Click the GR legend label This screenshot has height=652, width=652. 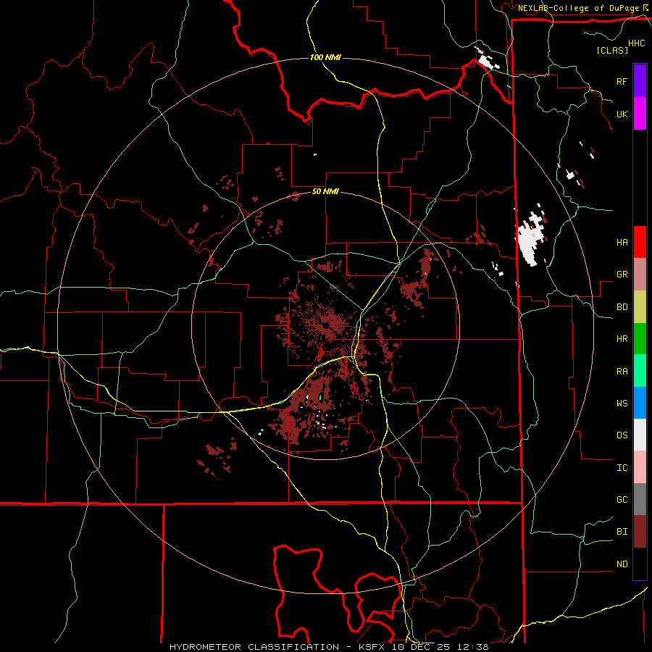point(622,275)
